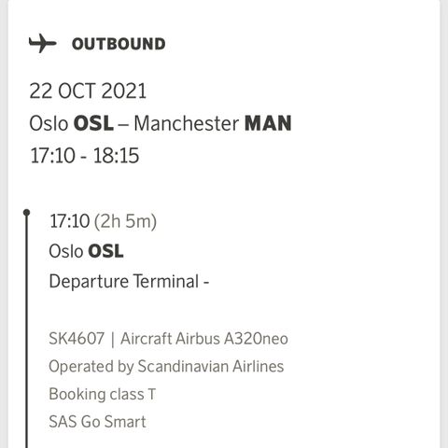
Task: Select the 22 OCT 2021 flight date
Action: [88, 91]
